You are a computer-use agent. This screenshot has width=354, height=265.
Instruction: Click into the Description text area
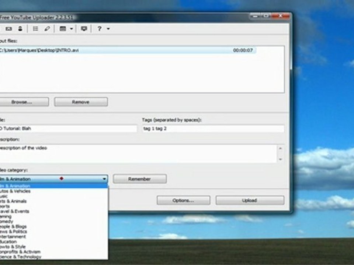click(x=138, y=154)
